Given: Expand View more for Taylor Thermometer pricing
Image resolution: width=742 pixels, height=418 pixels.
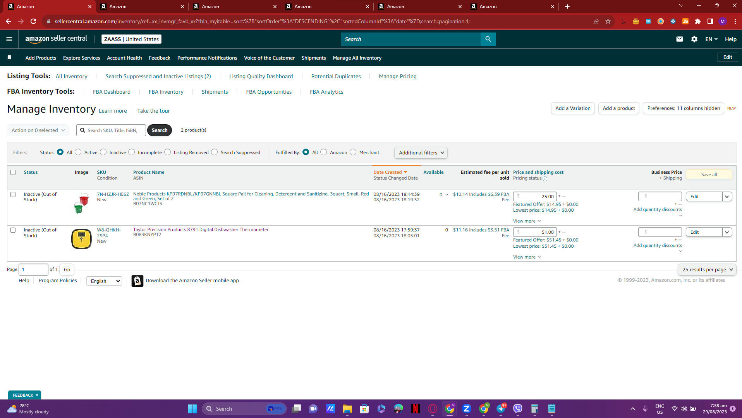Looking at the screenshot, I should coord(527,257).
